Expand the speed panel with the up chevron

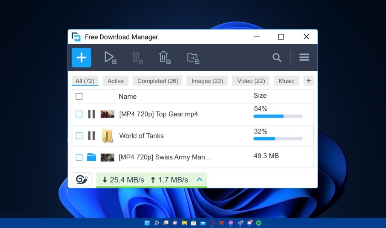(x=199, y=179)
